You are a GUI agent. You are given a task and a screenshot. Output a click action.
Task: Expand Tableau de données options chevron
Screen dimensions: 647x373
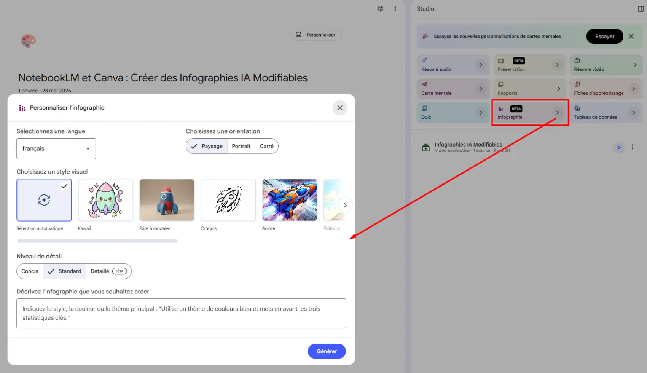pyautogui.click(x=634, y=113)
